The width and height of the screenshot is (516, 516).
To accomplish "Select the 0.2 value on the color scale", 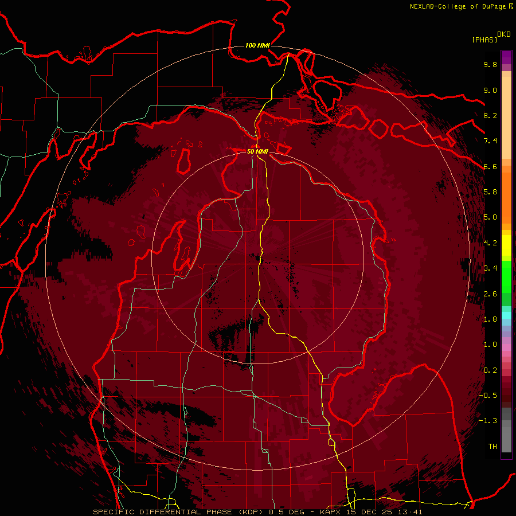I will 490,370.
